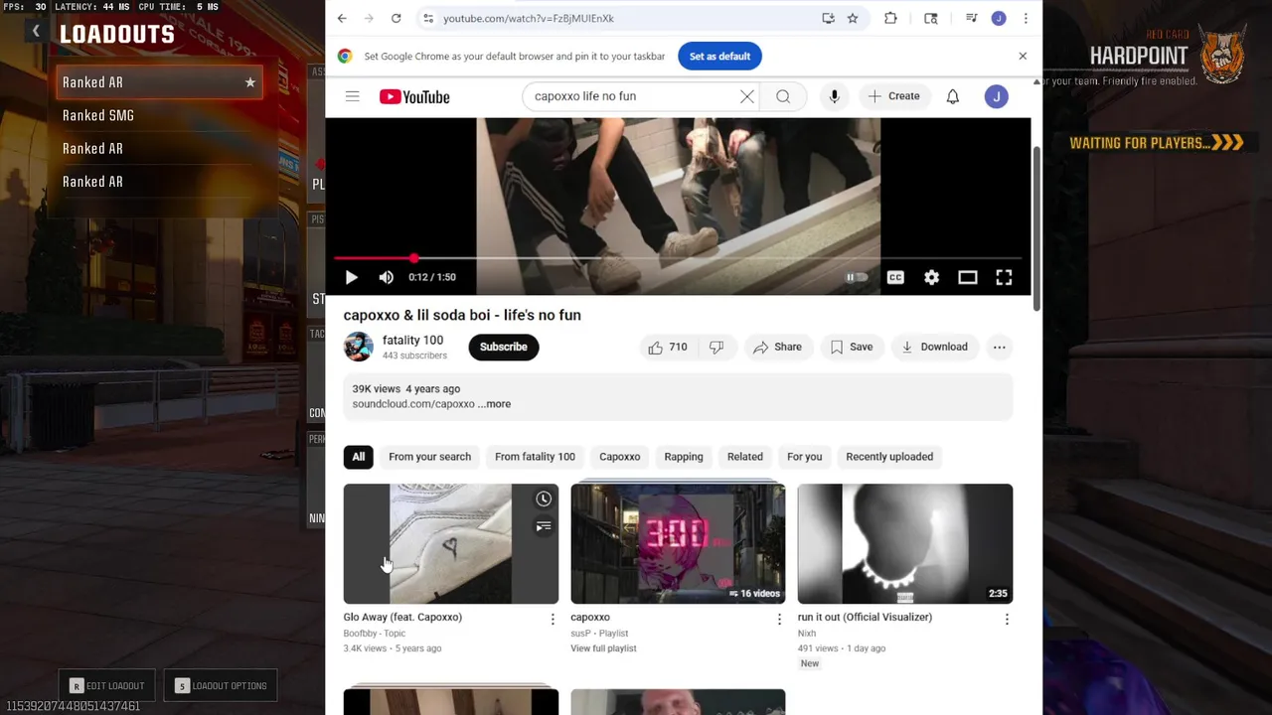Open options menu for run it out video
This screenshot has width=1272, height=715.
(x=1007, y=619)
